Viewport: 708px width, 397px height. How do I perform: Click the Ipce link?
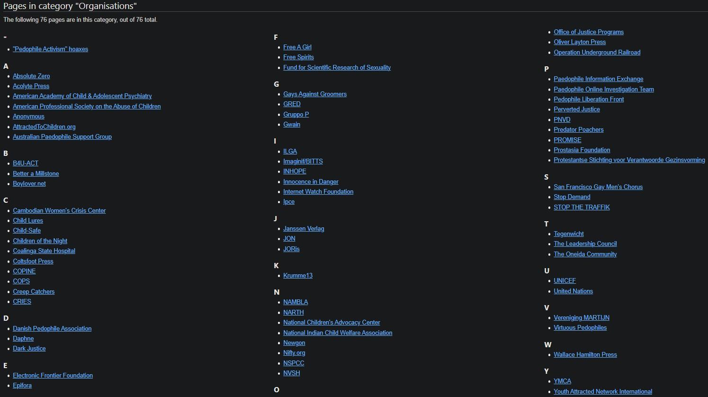coord(289,201)
